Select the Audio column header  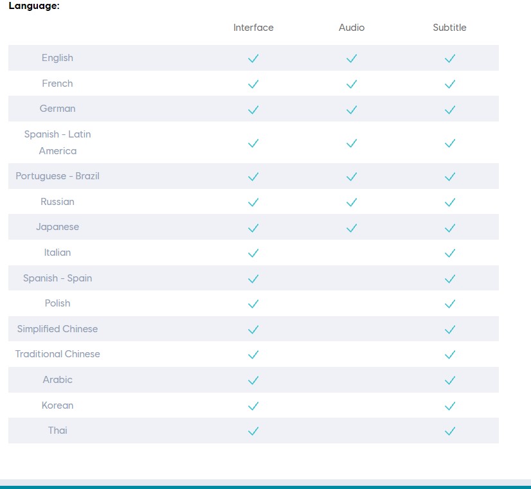(x=352, y=28)
